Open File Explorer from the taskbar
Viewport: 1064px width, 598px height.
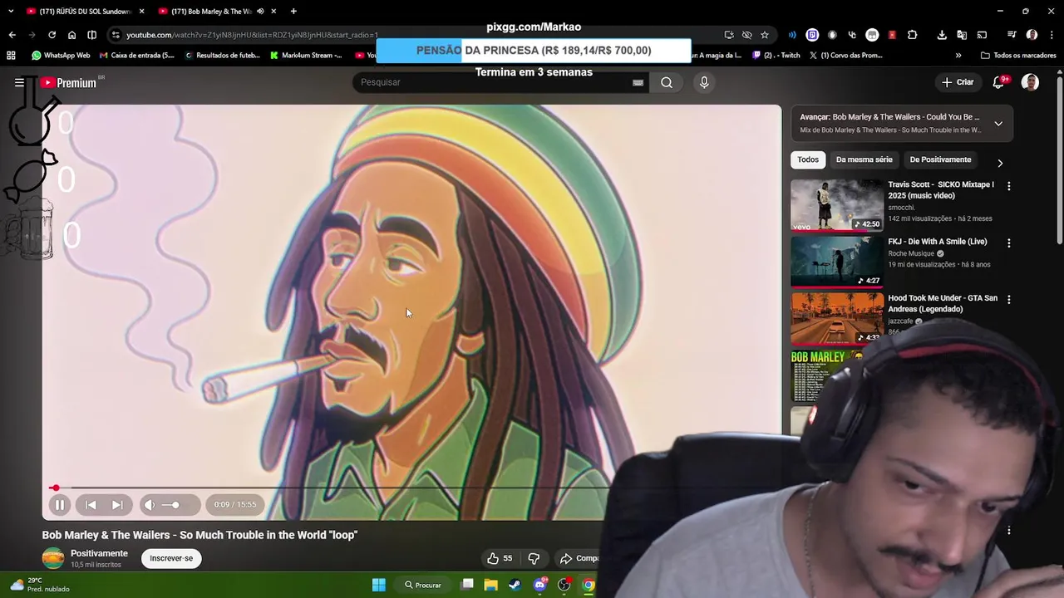490,585
